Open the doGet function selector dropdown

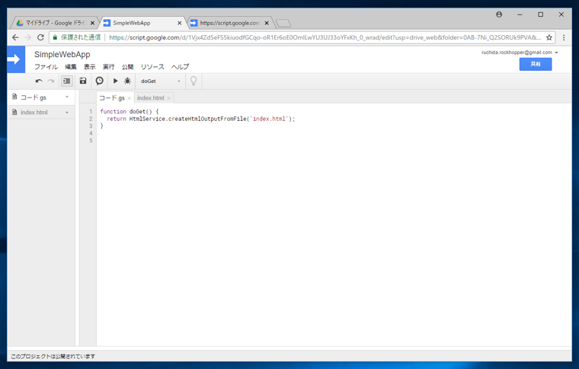[x=160, y=81]
